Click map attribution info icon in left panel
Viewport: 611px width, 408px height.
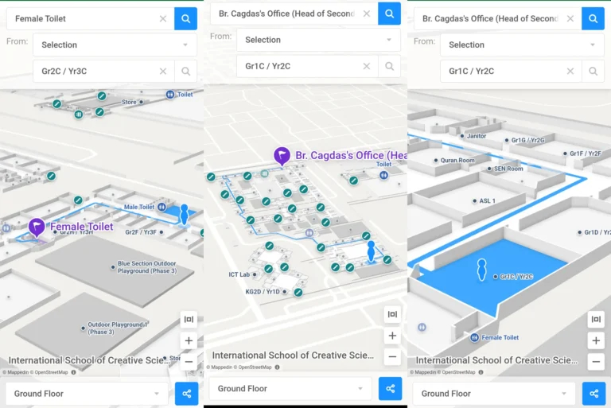point(74,372)
